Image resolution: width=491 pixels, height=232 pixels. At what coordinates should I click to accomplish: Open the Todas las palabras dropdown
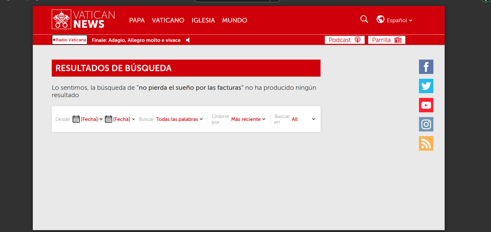[x=179, y=119]
